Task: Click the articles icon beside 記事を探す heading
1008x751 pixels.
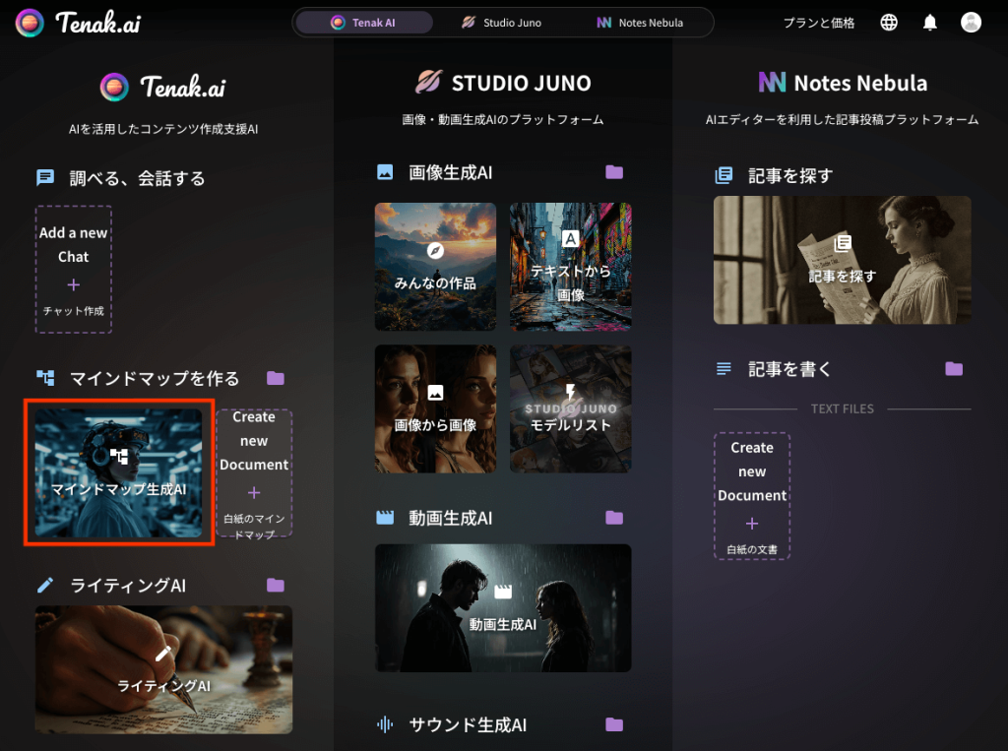Action: [724, 175]
